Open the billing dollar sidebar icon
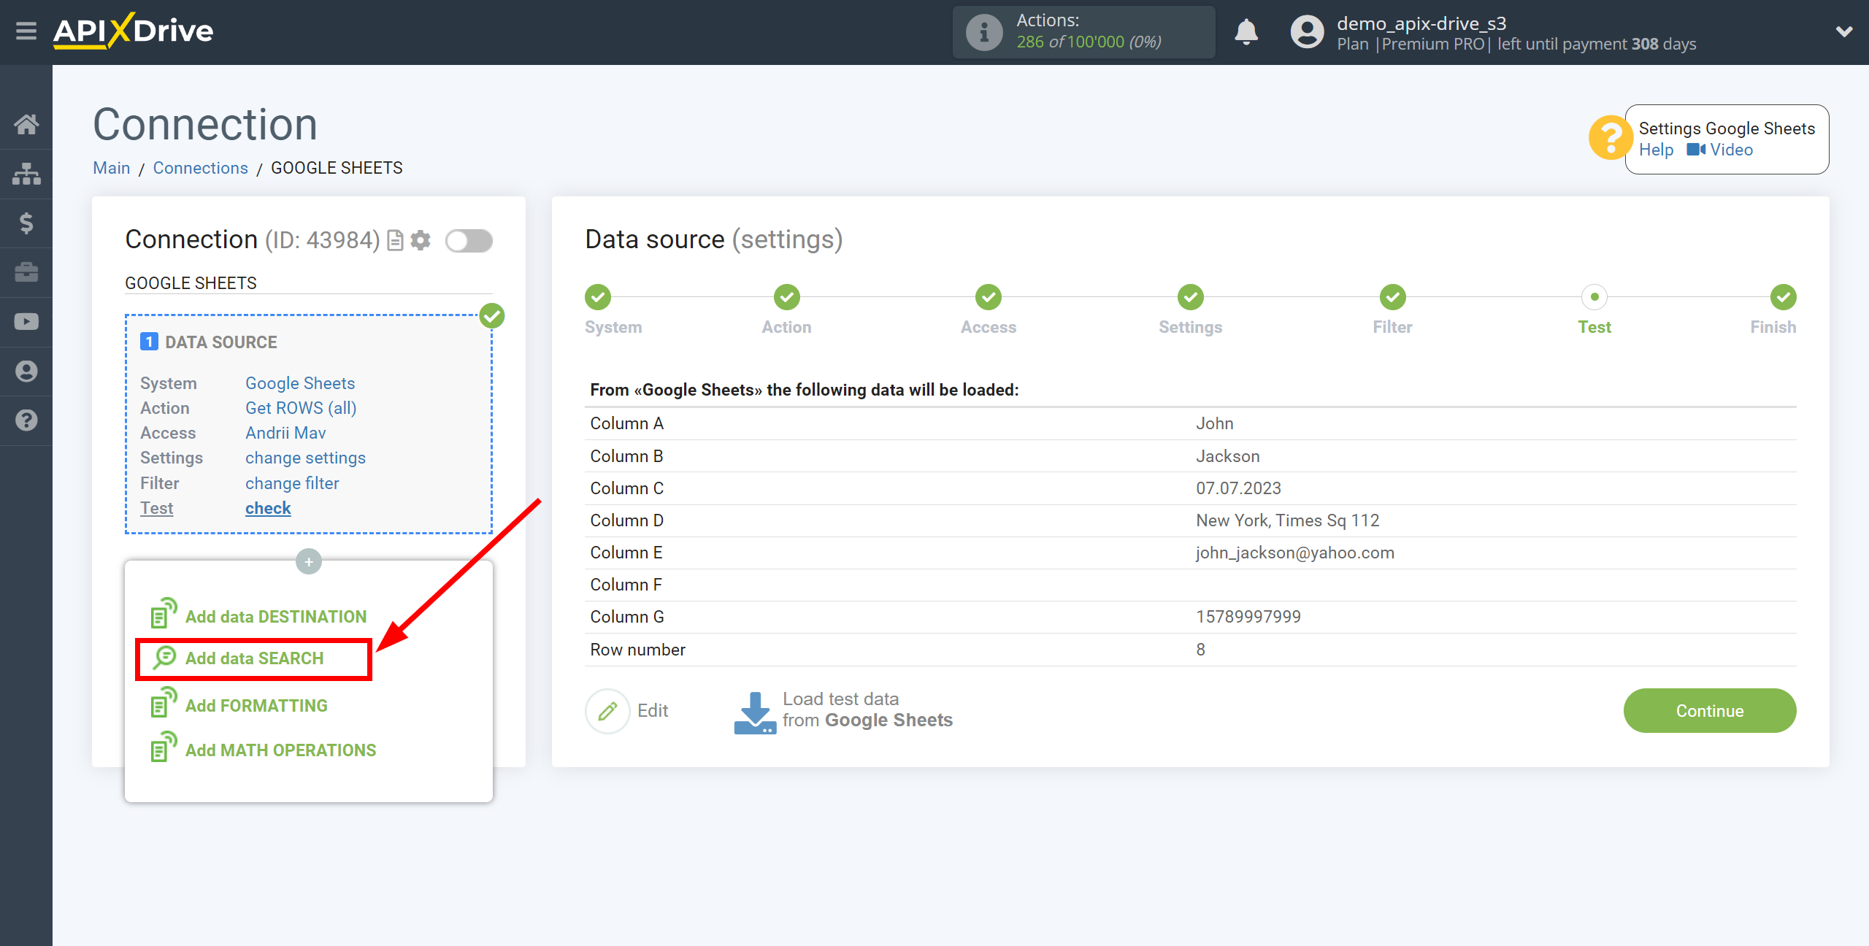The width and height of the screenshot is (1869, 946). click(26, 223)
